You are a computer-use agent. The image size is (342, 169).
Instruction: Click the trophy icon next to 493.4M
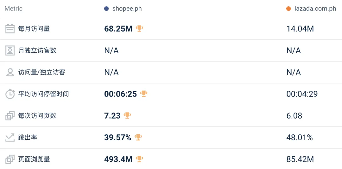(x=139, y=159)
